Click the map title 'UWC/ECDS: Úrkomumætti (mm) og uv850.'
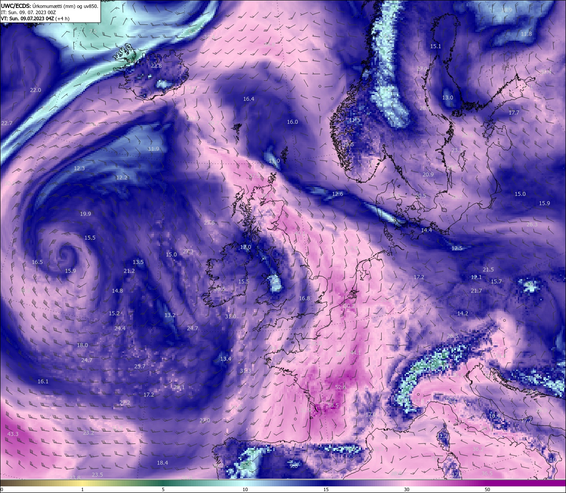The image size is (566, 493). pos(50,6)
